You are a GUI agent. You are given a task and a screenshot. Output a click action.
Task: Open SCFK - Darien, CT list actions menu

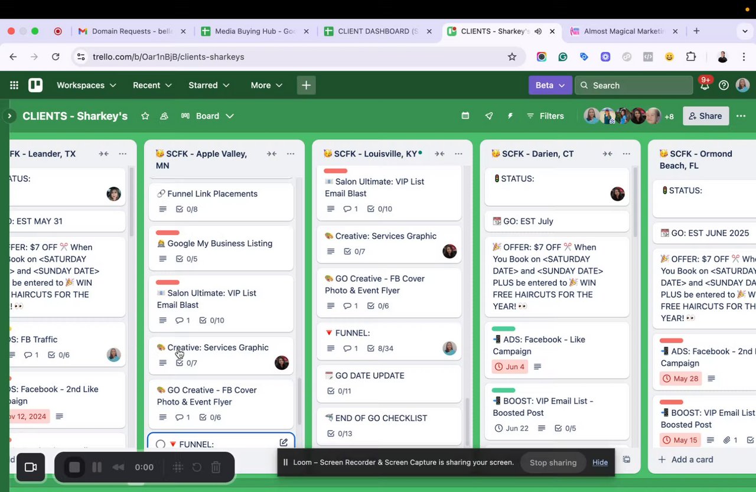click(626, 154)
